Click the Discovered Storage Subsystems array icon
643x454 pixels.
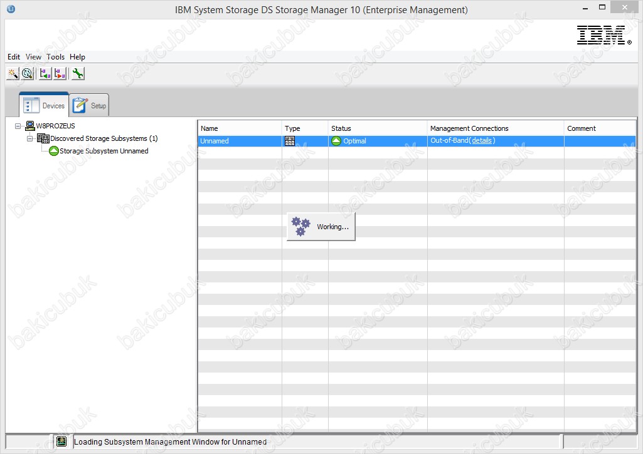(x=43, y=138)
